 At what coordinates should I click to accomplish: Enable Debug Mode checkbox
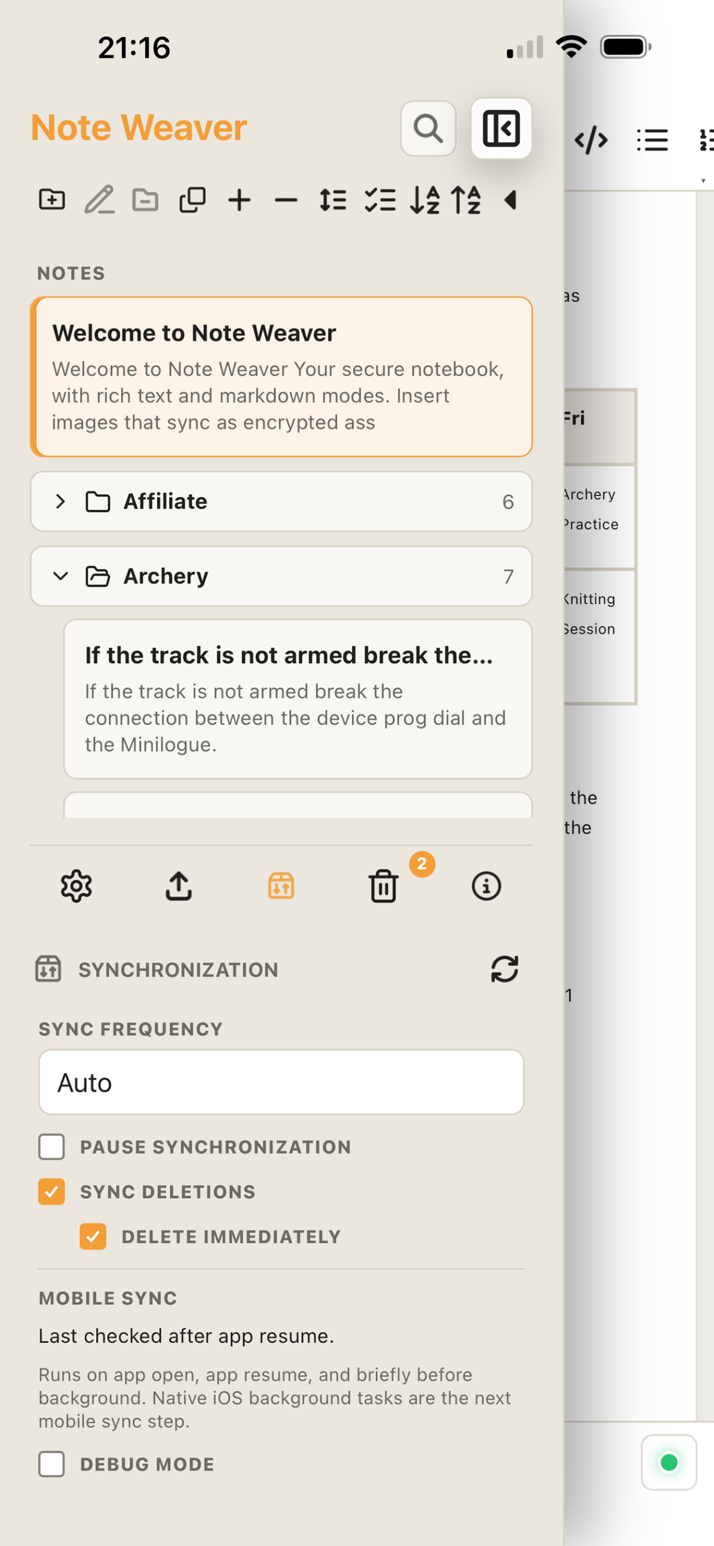tap(51, 1464)
